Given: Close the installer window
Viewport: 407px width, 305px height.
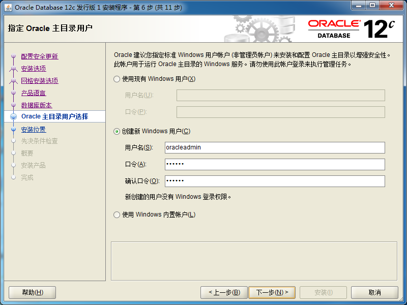Looking at the screenshot, I should 391,6.
